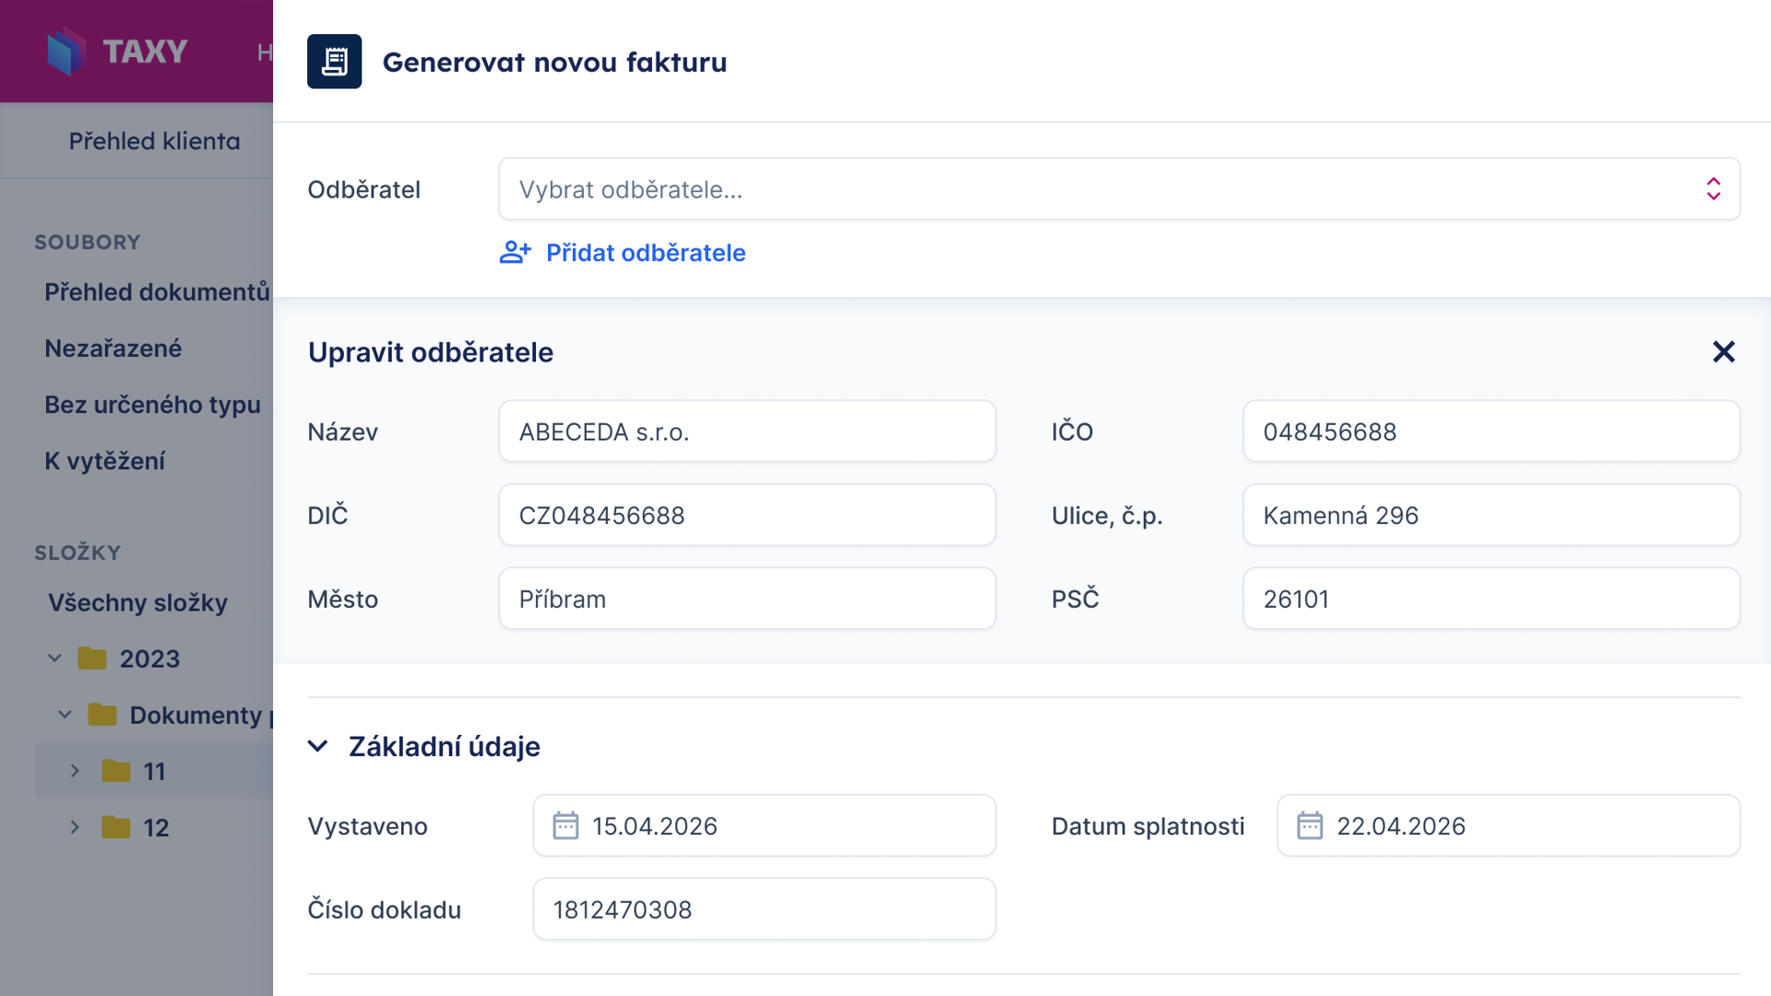Select Všechny složky in sidebar
Screen dimensions: 1771x996
pos(137,603)
